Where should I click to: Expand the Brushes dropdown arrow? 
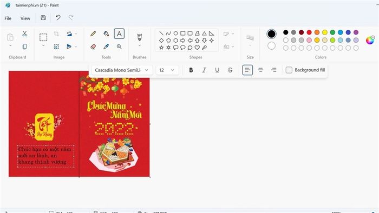pos(140,45)
